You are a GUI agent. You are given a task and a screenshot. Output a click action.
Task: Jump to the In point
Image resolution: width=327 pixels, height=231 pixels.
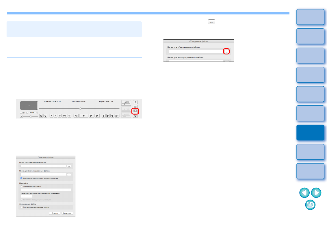pyautogui.click(x=60, y=116)
